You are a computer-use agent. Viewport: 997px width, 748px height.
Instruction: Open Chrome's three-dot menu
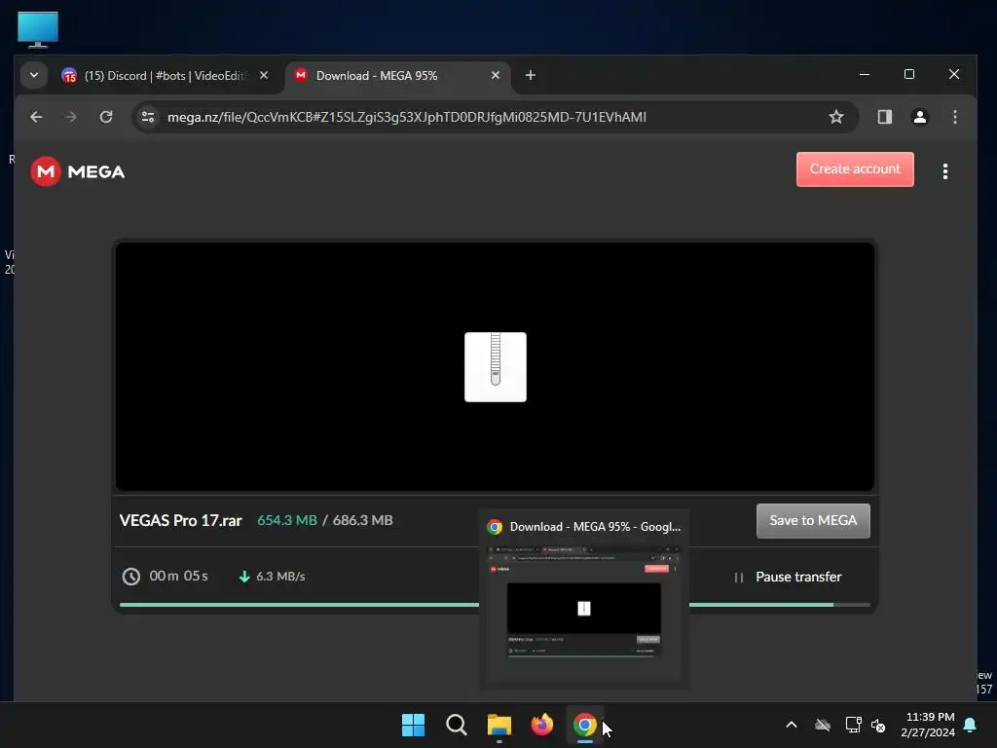pos(954,117)
